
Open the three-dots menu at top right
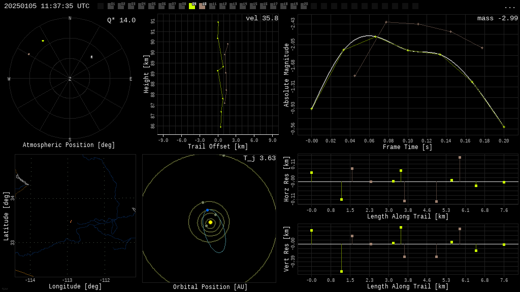coord(509,7)
